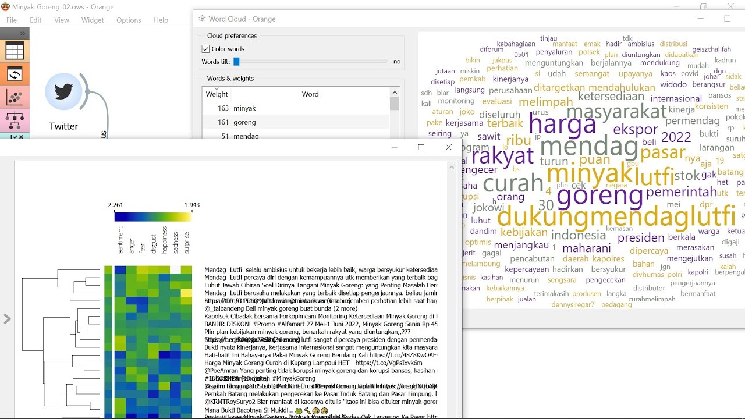Select the word 'ekspor' in the cloud
This screenshot has height=419, width=745.
[636, 129]
